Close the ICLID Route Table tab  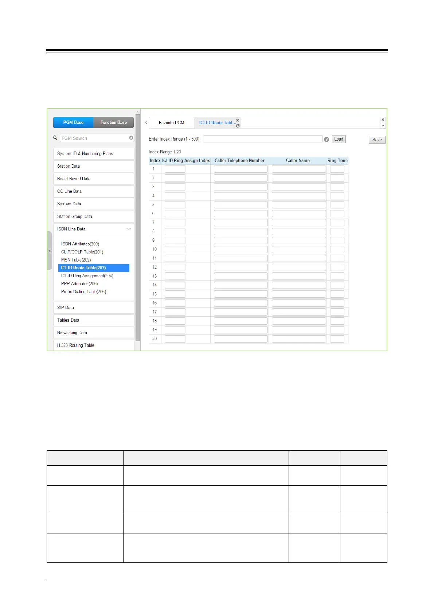238,120
